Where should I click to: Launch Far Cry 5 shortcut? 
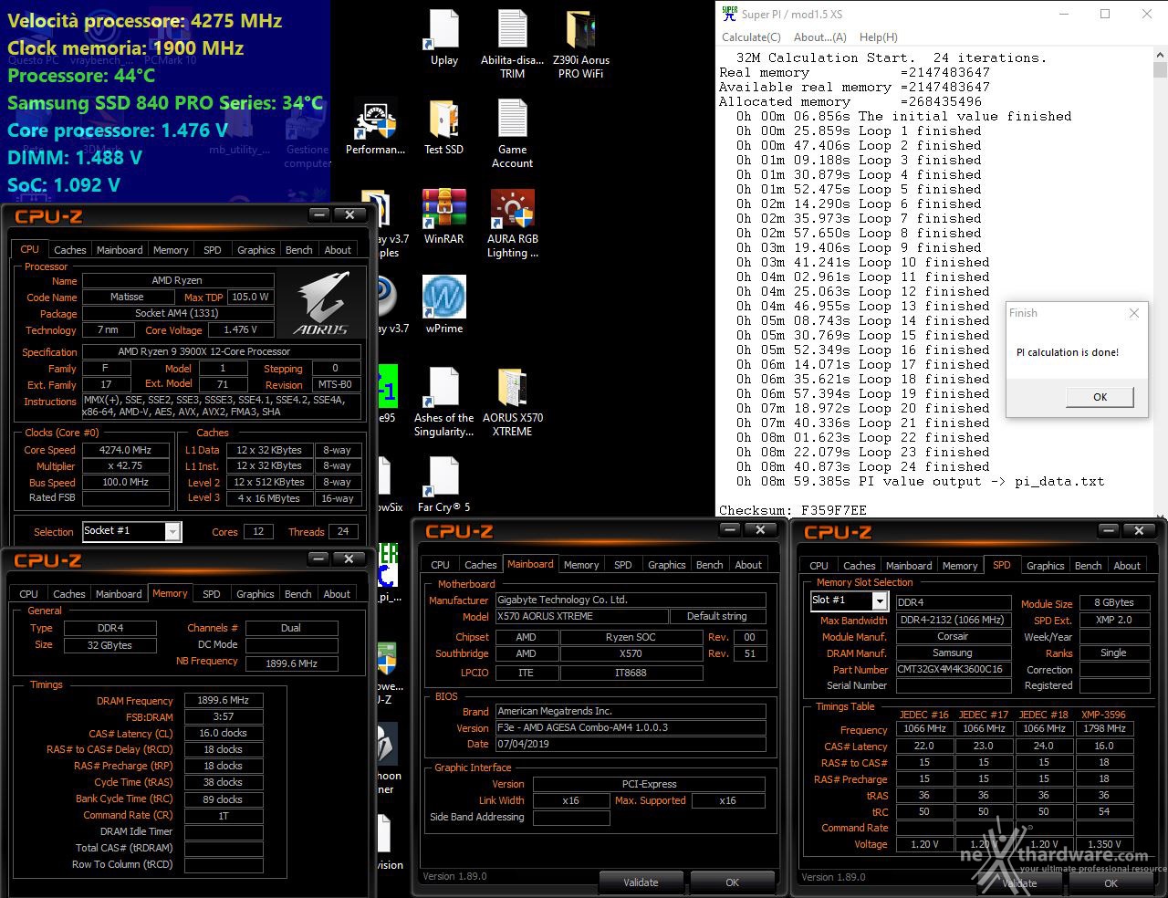click(444, 486)
